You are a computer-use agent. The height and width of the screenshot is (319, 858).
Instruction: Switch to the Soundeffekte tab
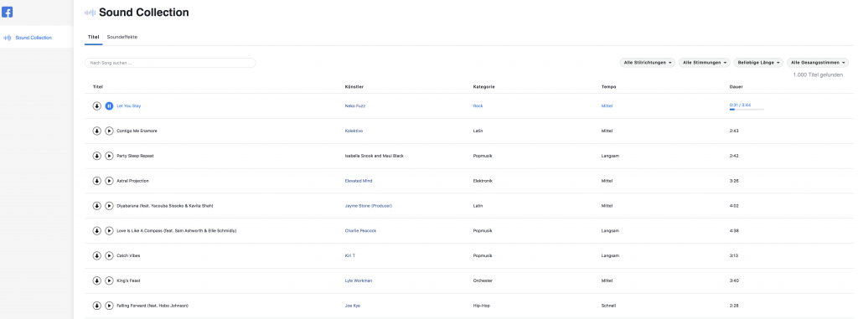click(x=122, y=37)
